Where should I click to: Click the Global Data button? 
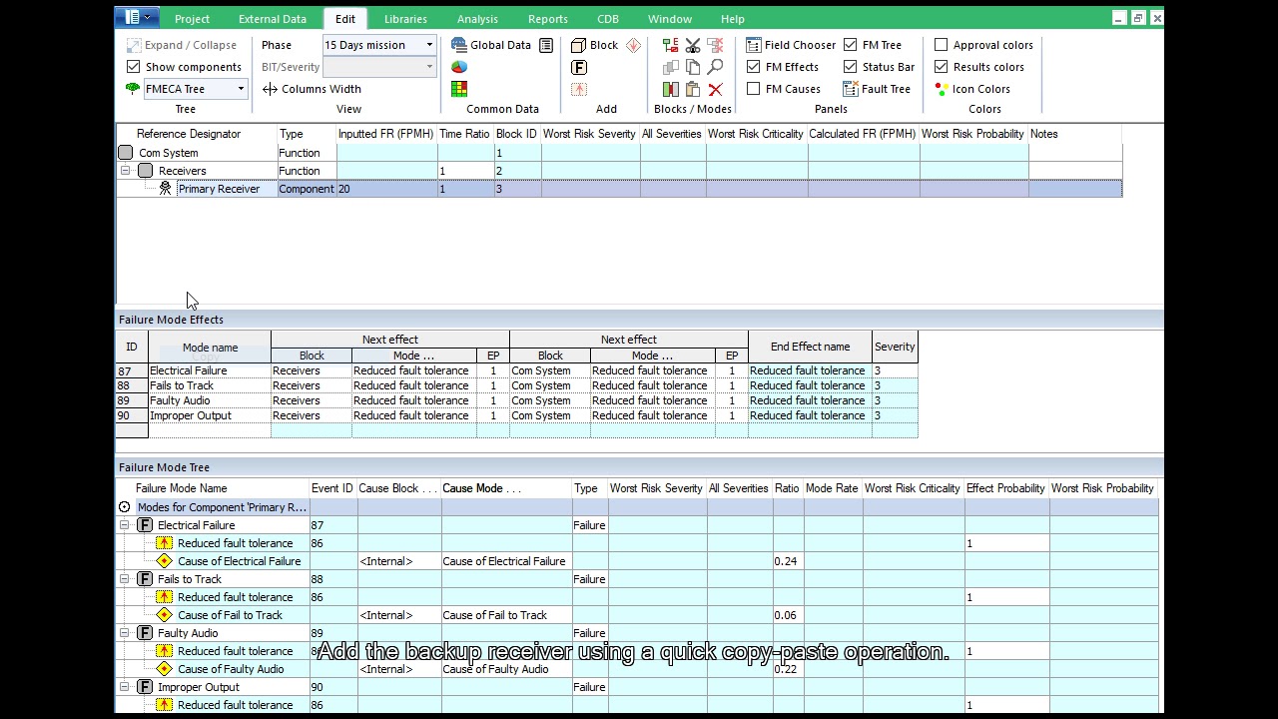tap(490, 45)
